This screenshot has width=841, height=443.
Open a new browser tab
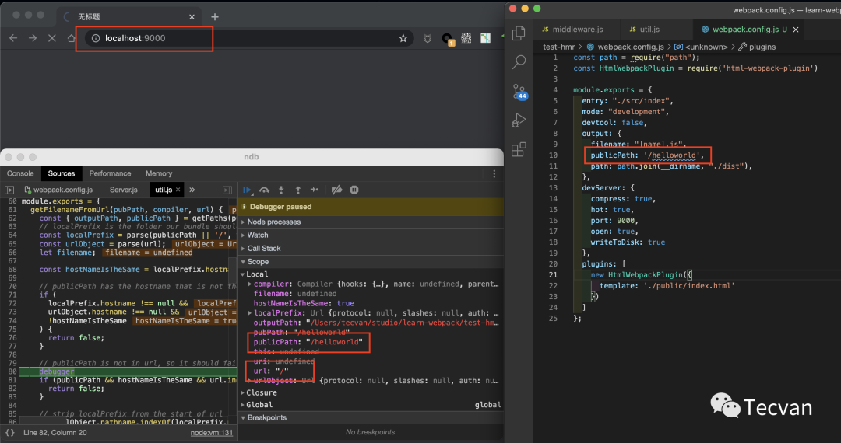(x=215, y=16)
